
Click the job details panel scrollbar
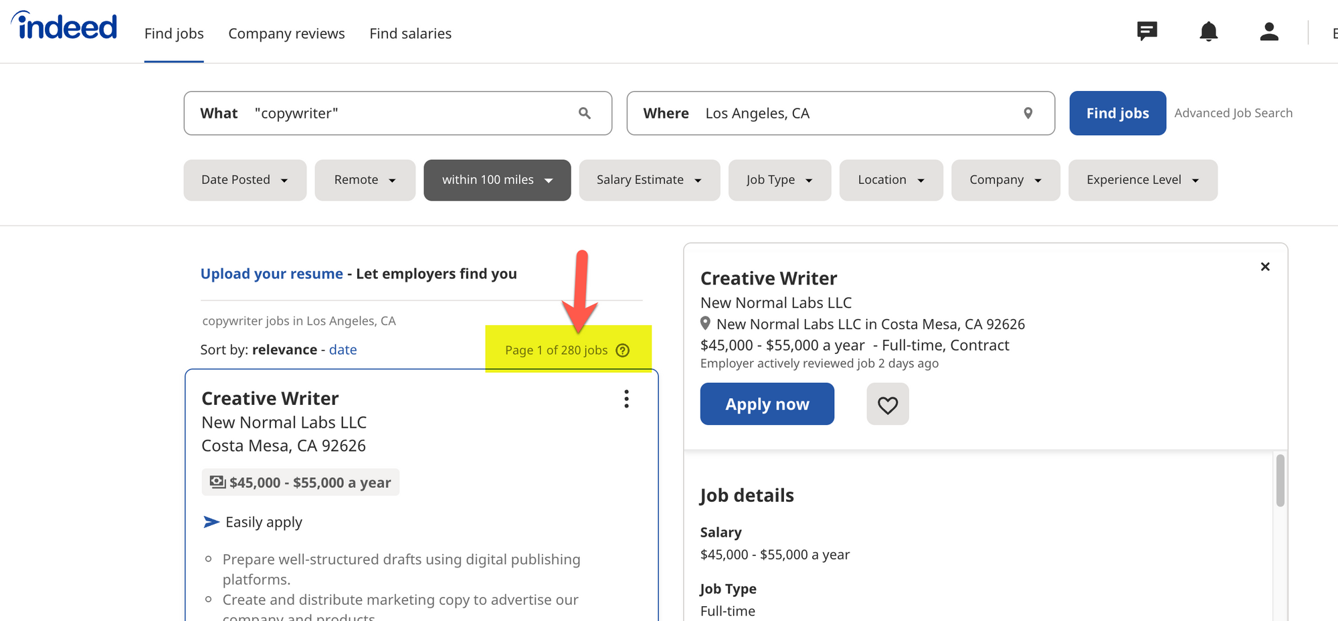coord(1280,480)
